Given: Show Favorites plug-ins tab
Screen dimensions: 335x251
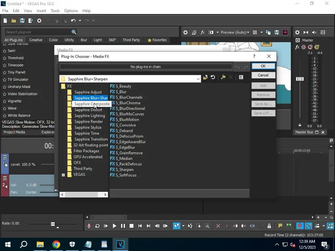Looking at the screenshot, I should [157, 40].
